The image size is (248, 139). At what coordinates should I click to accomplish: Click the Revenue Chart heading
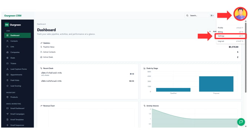49,106
